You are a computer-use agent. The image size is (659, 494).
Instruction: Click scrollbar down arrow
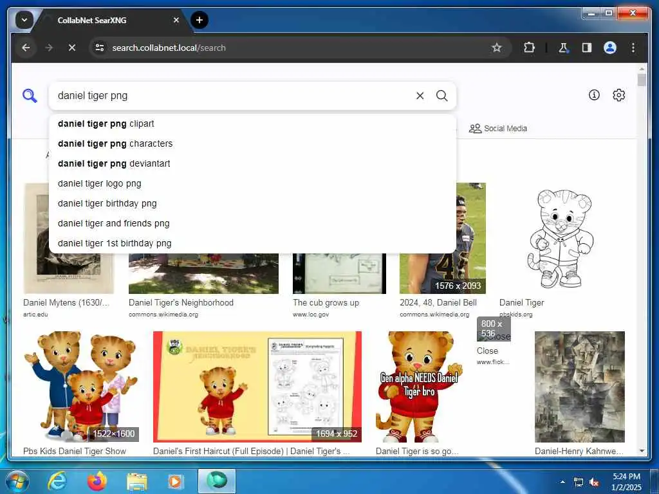(642, 451)
